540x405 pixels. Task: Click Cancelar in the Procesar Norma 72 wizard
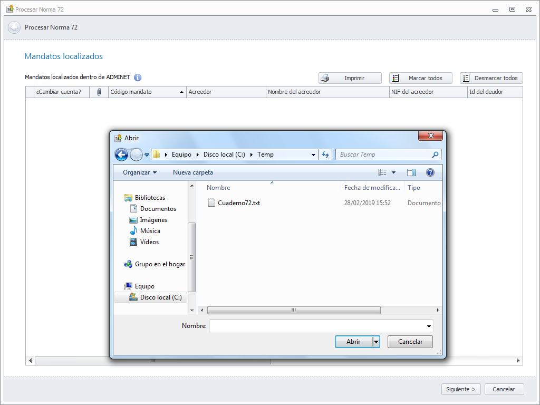[x=504, y=389]
